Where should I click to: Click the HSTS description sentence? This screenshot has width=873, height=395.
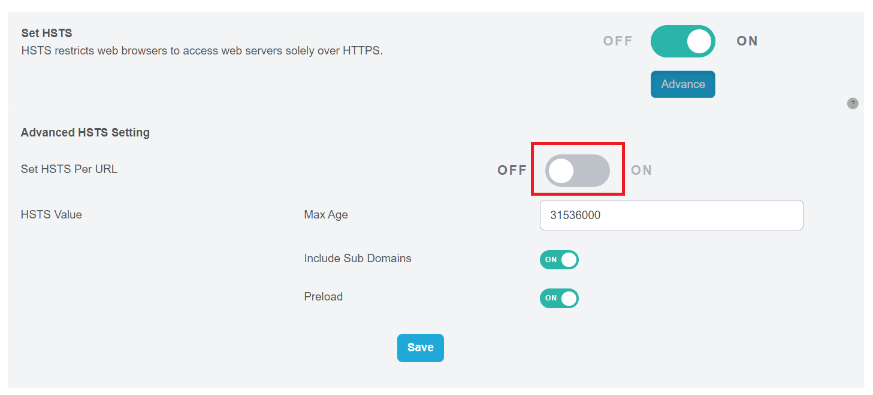click(202, 51)
